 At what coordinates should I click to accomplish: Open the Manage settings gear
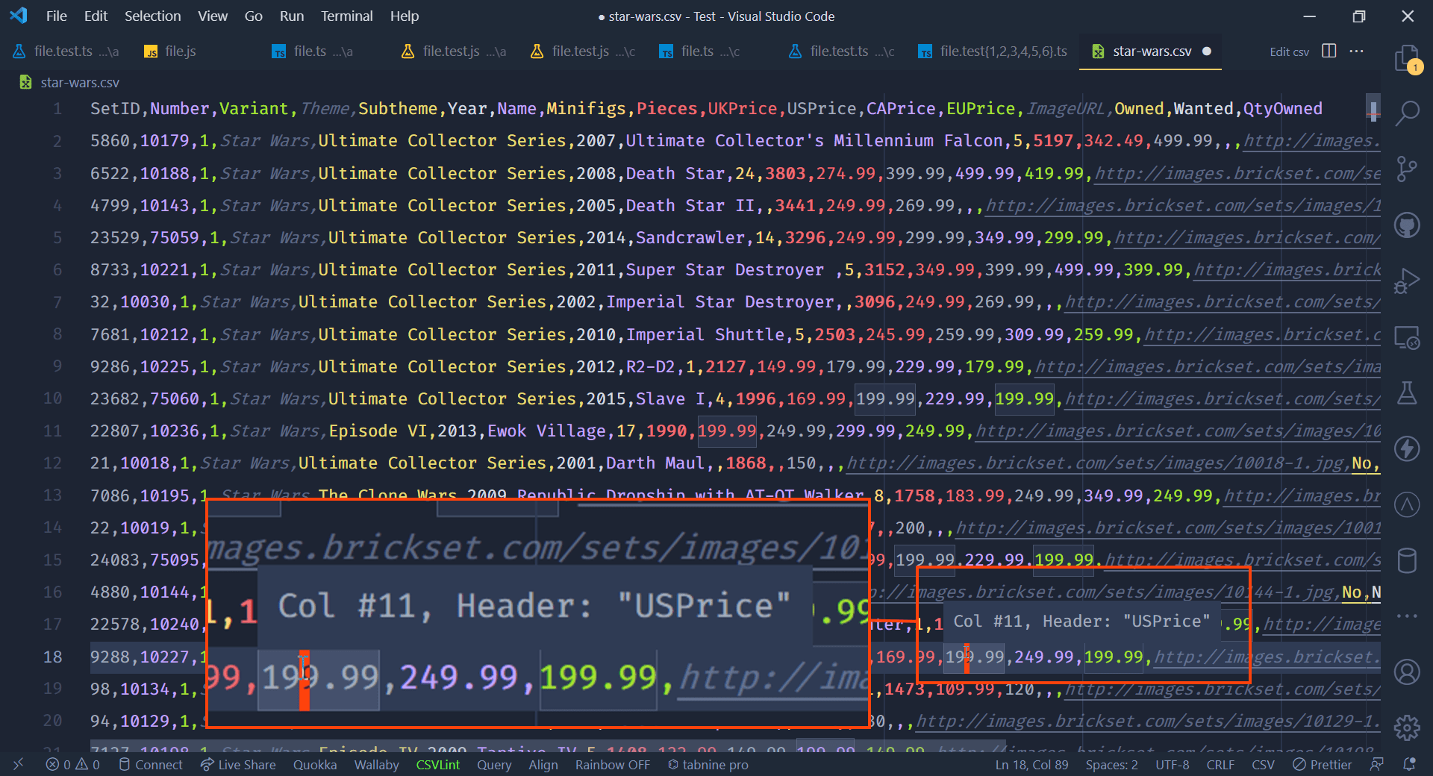[x=1407, y=727]
